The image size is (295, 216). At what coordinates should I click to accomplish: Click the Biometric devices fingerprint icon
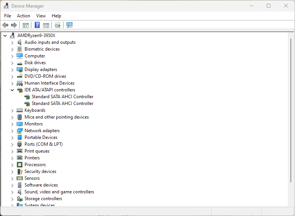tap(20, 49)
